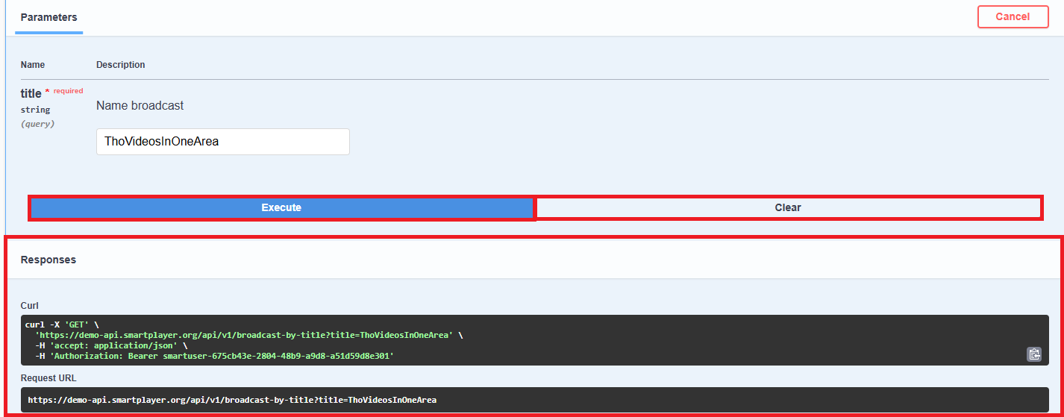Click the Execute button
The height and width of the screenshot is (417, 1064).
pos(281,207)
